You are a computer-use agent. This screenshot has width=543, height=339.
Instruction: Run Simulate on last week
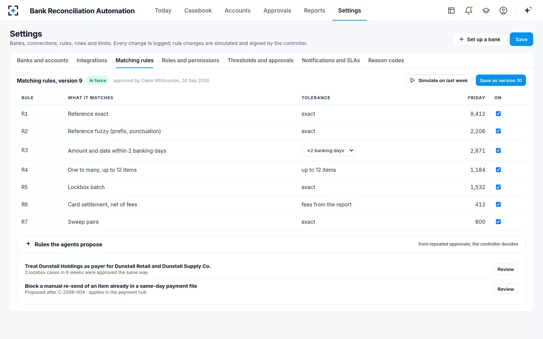click(439, 80)
